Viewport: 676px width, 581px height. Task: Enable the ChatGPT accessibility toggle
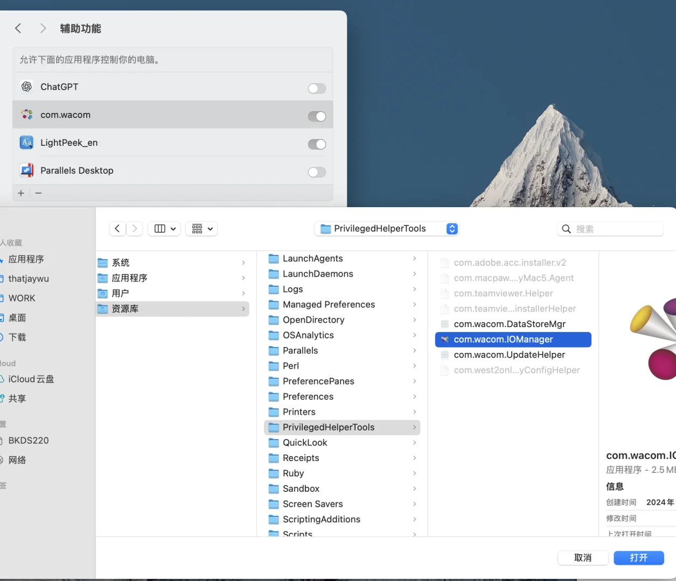point(317,88)
